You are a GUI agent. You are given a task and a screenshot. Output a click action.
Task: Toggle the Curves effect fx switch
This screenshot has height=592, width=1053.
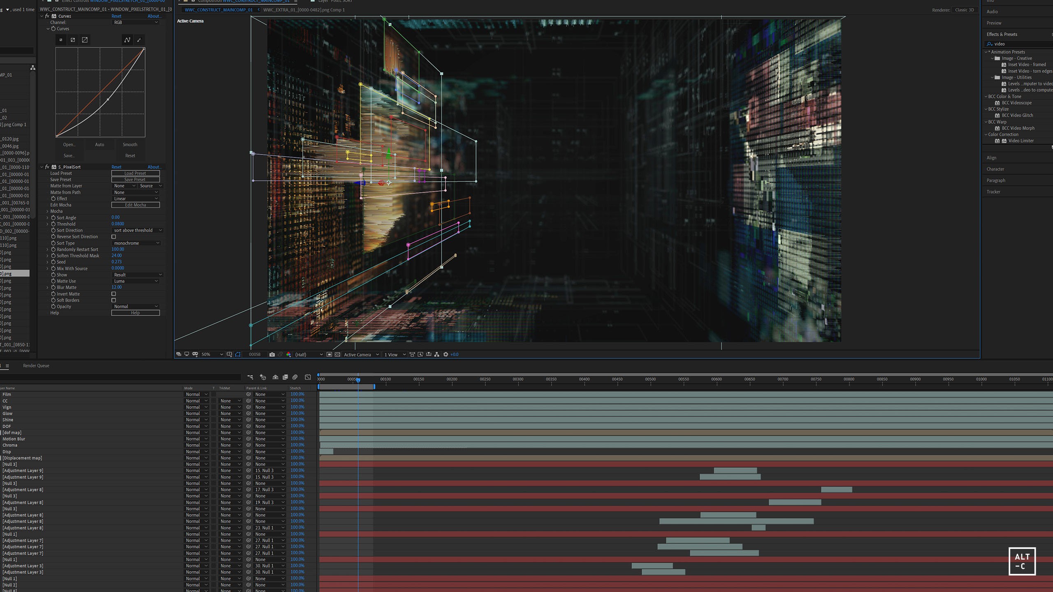47,16
